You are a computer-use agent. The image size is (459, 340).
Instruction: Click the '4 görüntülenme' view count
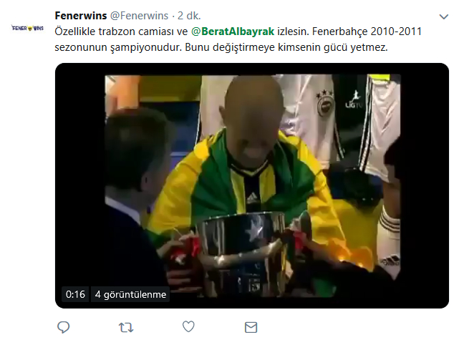click(x=130, y=294)
